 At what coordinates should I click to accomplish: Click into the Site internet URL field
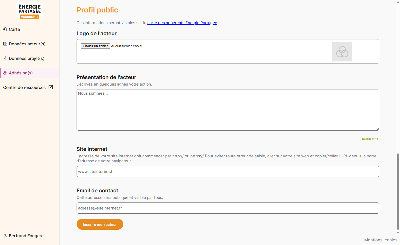(228, 172)
